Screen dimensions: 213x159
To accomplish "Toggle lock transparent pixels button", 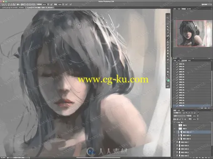I will click(x=178, y=119).
